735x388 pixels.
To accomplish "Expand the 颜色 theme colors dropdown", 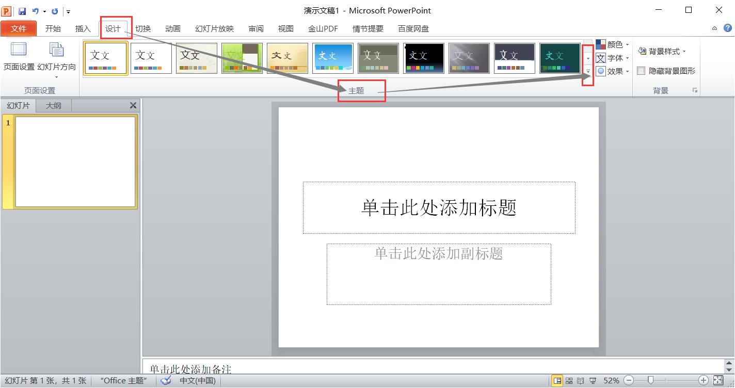I will point(613,45).
